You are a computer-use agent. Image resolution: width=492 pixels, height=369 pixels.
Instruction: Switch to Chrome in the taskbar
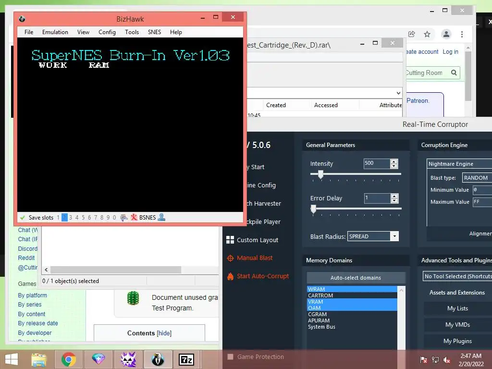(x=69, y=359)
